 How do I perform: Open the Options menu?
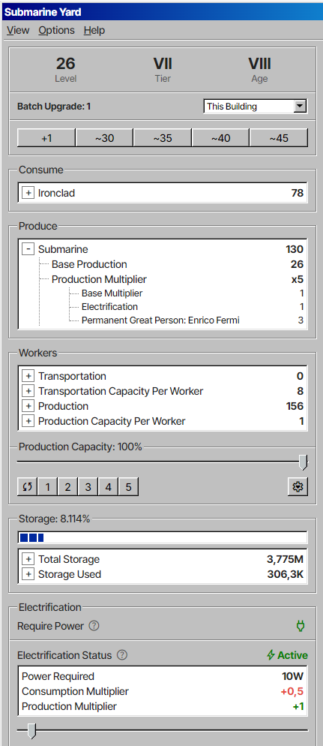pos(56,31)
